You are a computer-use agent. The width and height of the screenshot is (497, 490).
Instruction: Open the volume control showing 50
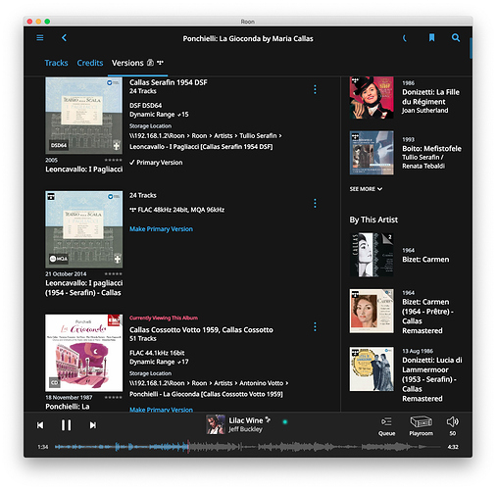[x=453, y=426]
